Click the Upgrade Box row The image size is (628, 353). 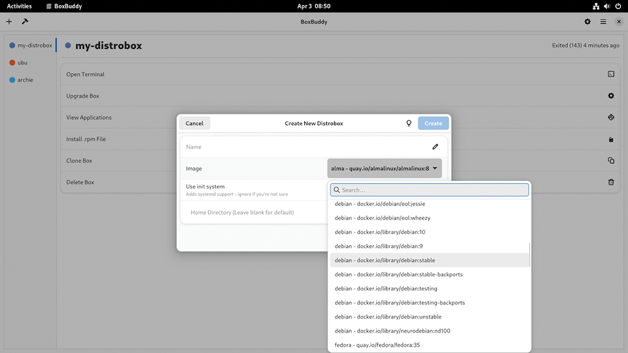(x=340, y=96)
